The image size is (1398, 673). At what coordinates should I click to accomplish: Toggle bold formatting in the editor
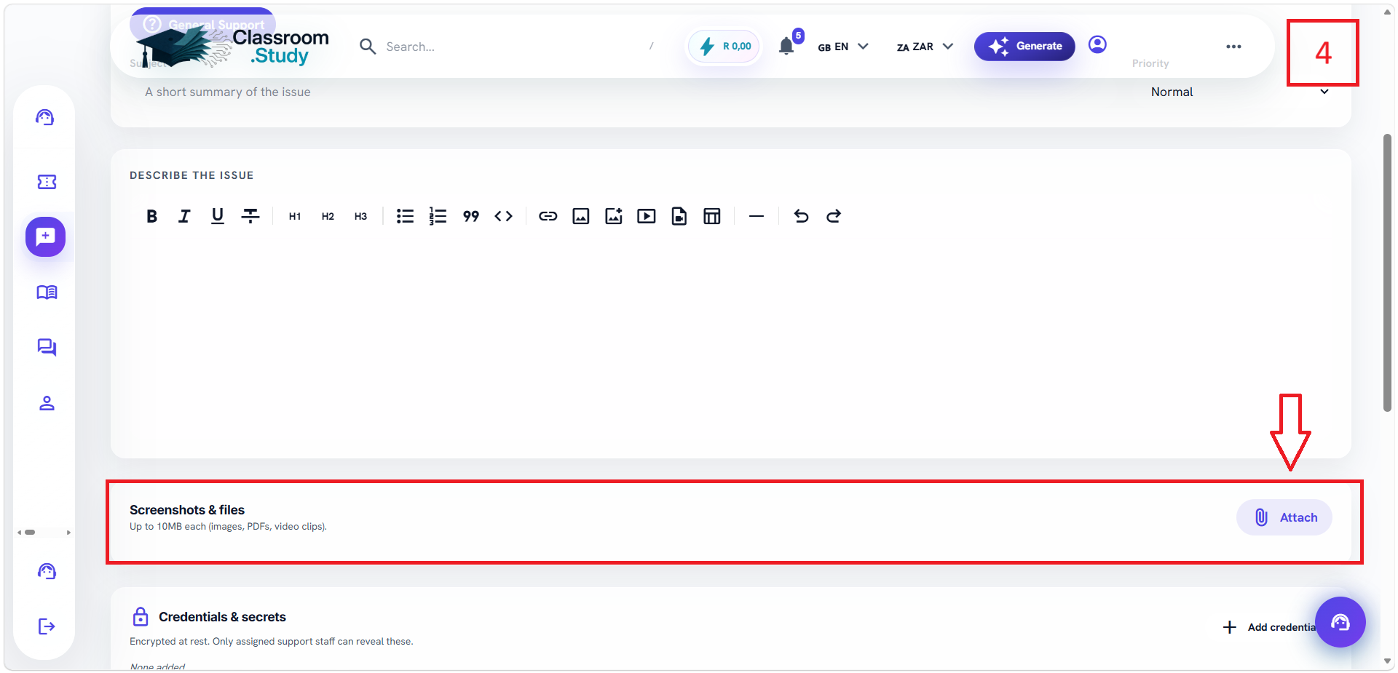(x=151, y=216)
